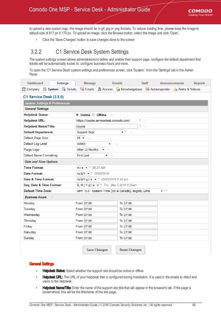Viewport: 221px width, 313px height.
Task: Select the Settings tab
Action: point(62,83)
